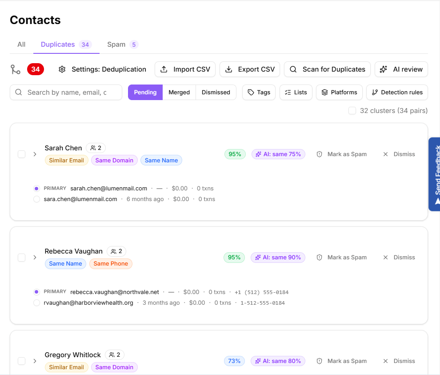Click the red 34 count badge

tap(36, 69)
